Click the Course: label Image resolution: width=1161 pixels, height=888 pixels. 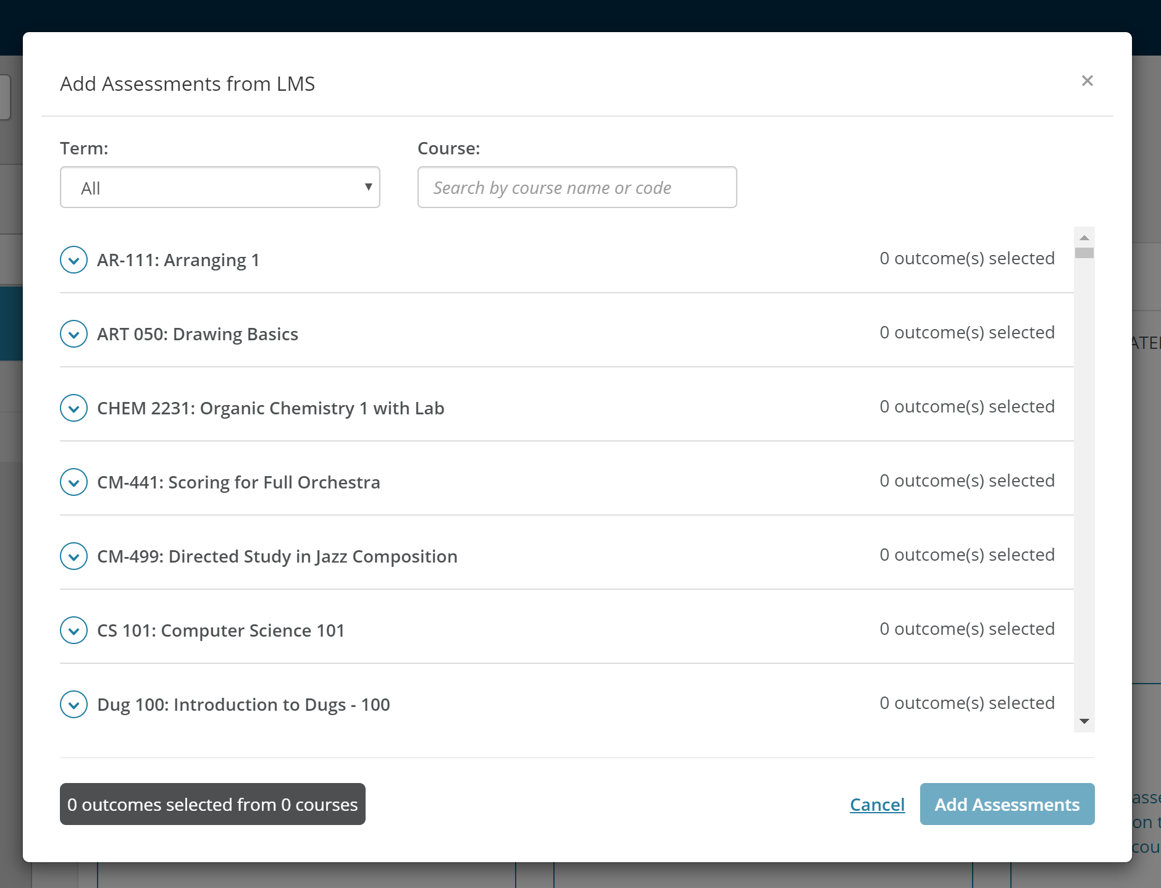pyautogui.click(x=449, y=148)
